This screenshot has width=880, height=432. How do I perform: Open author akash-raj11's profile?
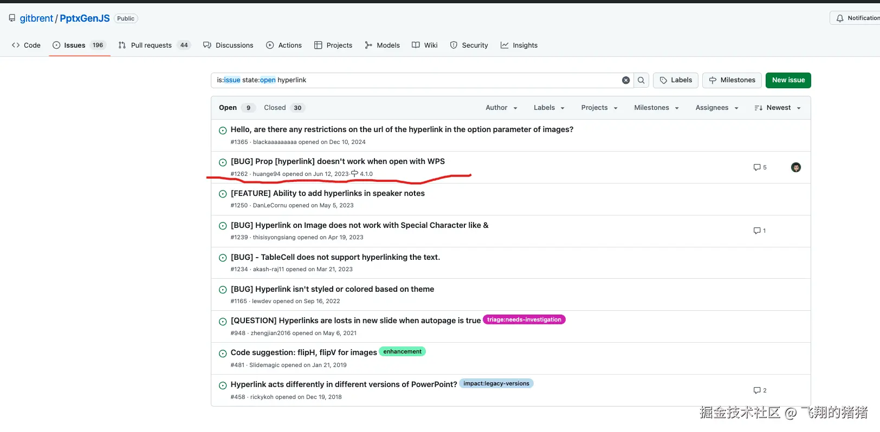click(268, 269)
